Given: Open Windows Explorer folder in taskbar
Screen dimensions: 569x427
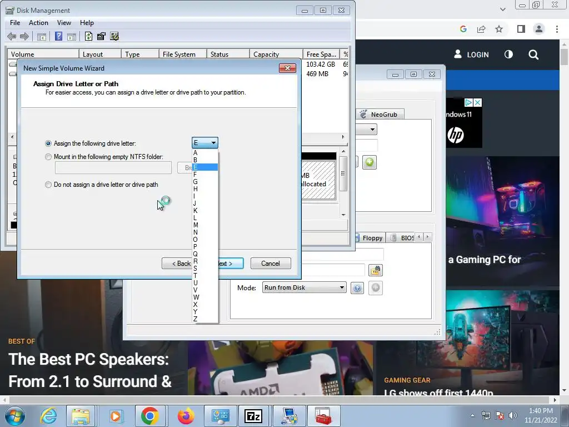Looking at the screenshot, I should click(x=81, y=416).
